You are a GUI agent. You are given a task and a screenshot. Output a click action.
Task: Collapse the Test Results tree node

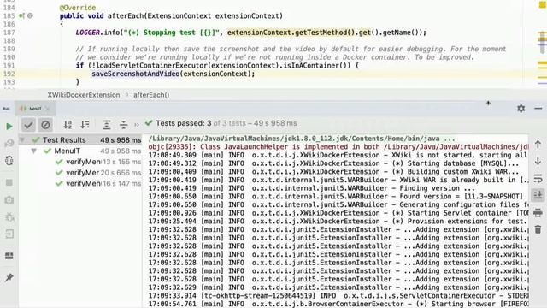pyautogui.click(x=22, y=140)
